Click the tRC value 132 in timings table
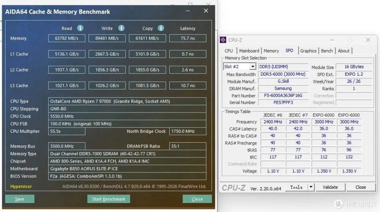Screen dimensions: 380x212 pos(349,157)
